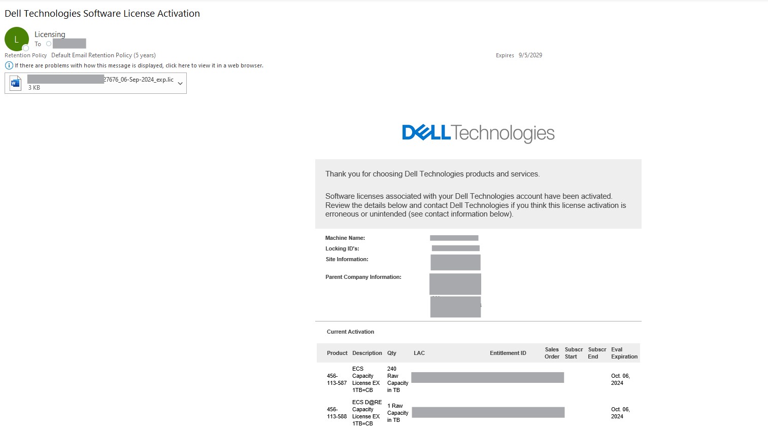This screenshot has height=430, width=768.
Task: Click the 'Qty' column header
Action: [392, 353]
